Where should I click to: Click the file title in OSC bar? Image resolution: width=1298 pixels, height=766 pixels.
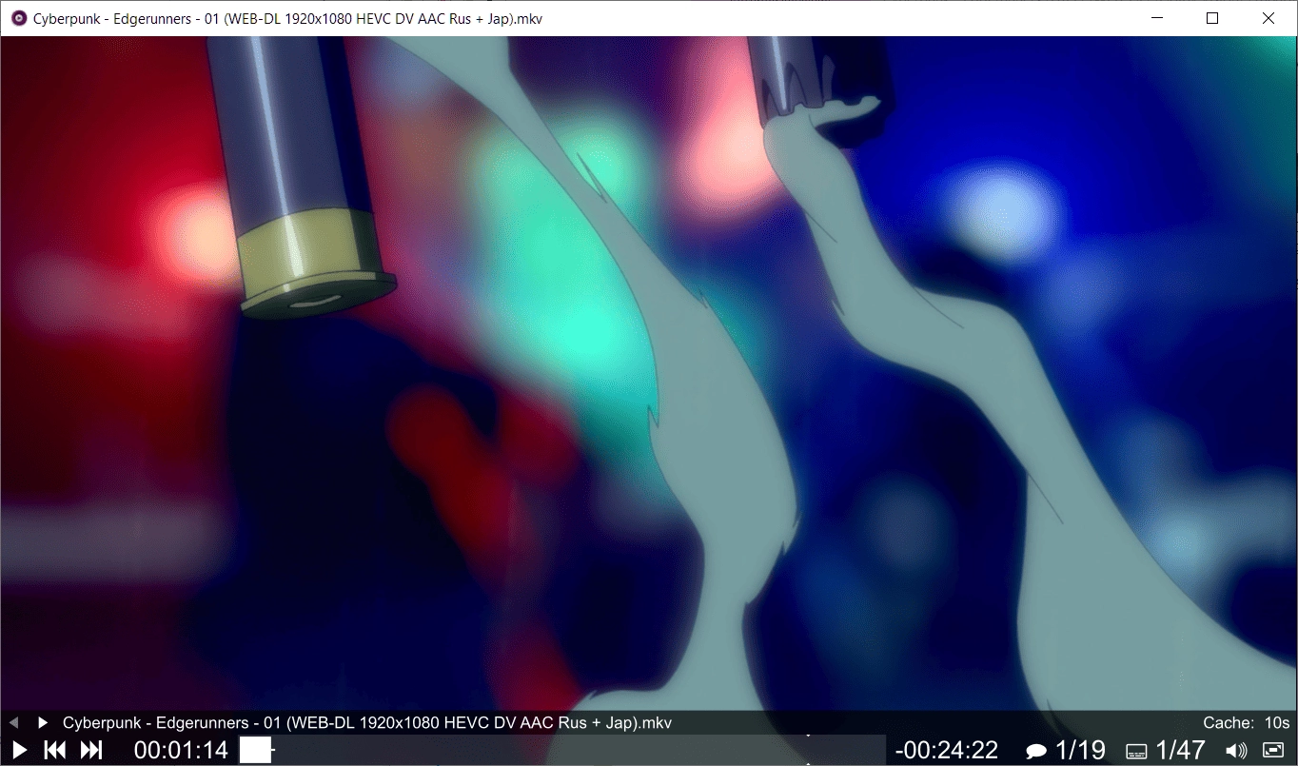coord(367,723)
